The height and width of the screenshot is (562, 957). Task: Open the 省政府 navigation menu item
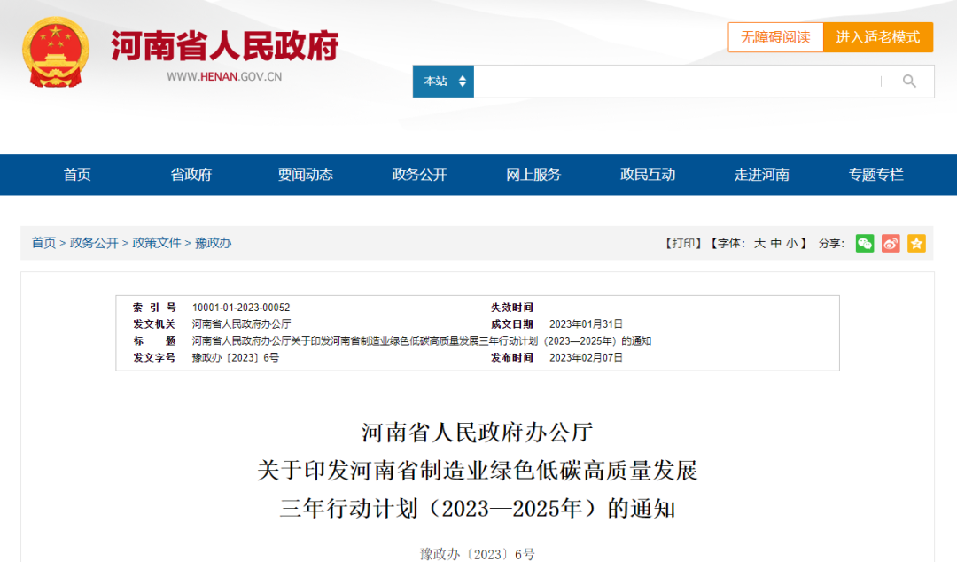[191, 175]
